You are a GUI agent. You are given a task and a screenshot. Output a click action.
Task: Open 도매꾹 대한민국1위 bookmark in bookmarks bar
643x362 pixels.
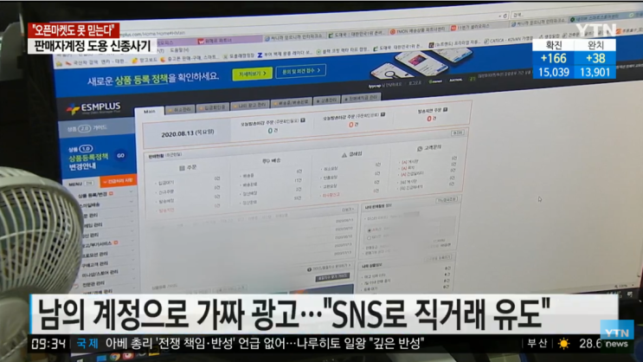400,47
